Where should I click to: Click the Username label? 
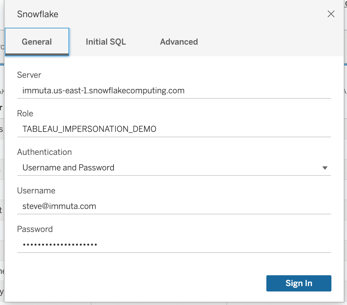[x=36, y=190]
